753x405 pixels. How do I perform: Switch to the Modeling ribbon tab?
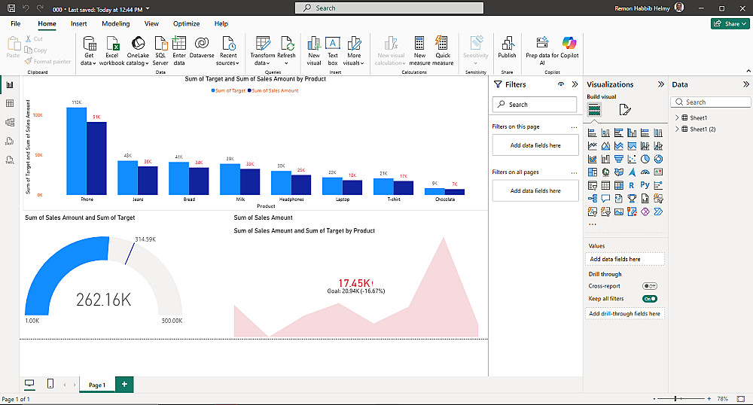(x=116, y=23)
